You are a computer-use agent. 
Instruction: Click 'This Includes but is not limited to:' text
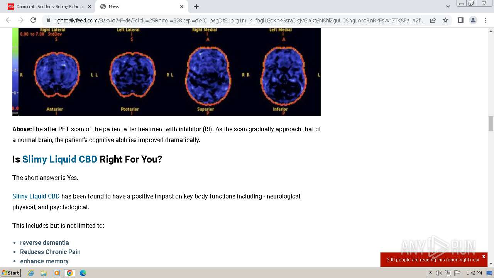point(58,225)
